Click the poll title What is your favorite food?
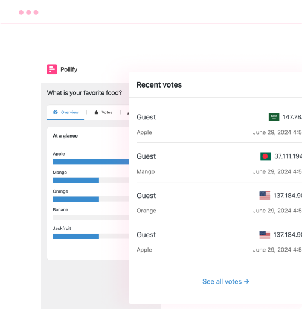This screenshot has height=309, width=302. [85, 93]
